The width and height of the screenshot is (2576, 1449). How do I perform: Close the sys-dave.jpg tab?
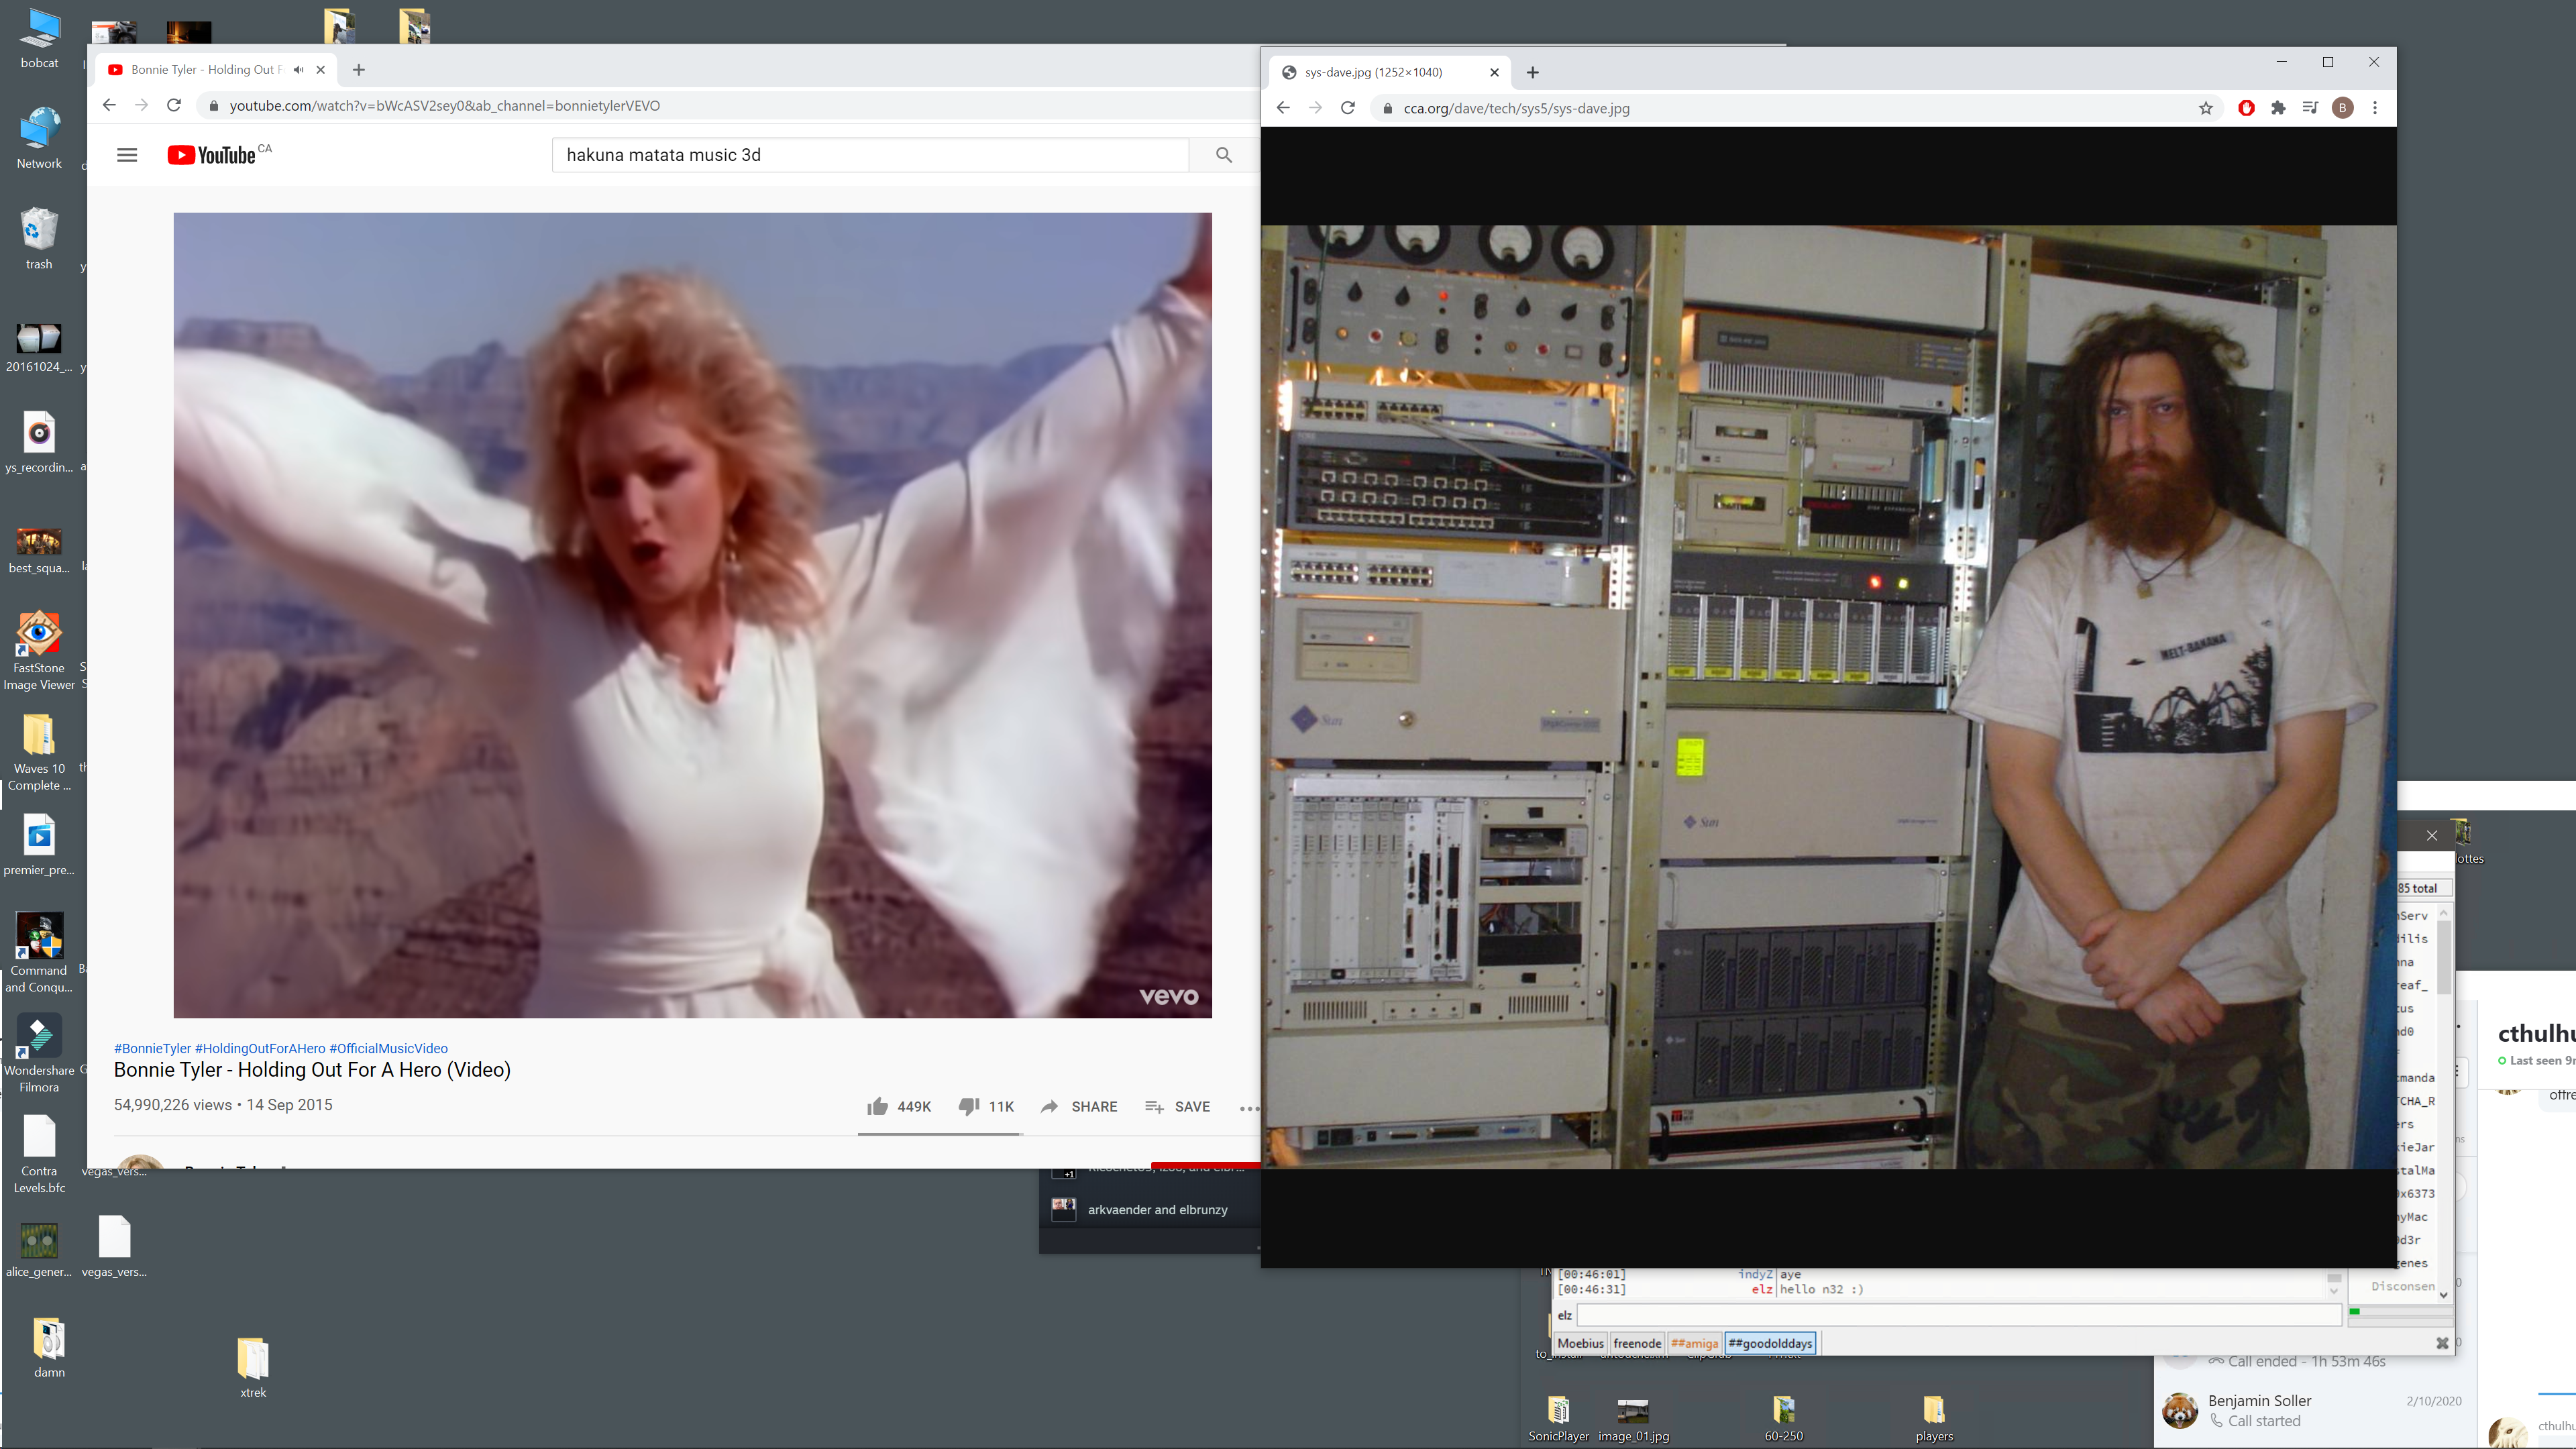[1494, 72]
